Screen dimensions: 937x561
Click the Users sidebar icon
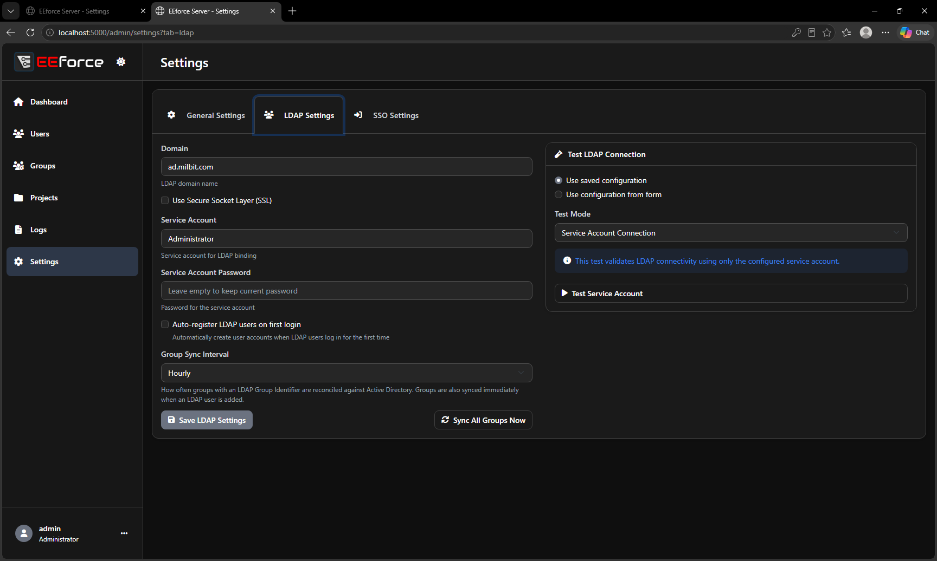18,134
